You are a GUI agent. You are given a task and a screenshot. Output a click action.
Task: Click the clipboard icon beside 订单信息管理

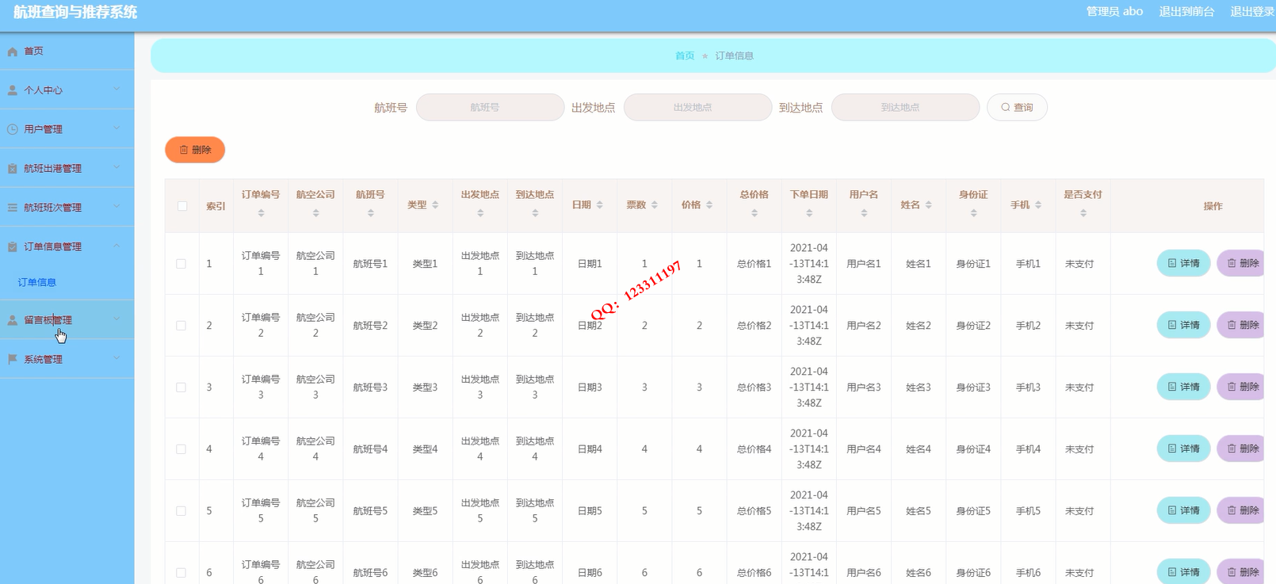(13, 247)
